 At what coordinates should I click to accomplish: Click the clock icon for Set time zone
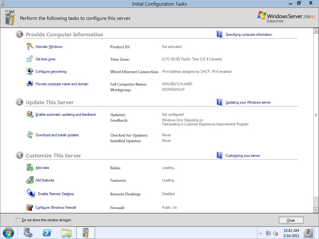(30, 59)
